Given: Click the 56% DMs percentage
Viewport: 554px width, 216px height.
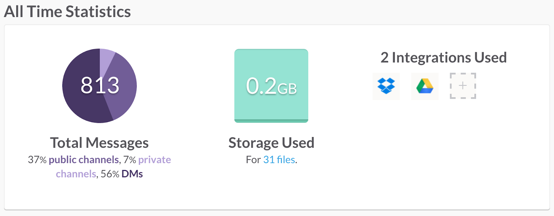Looking at the screenshot, I should coord(110,174).
